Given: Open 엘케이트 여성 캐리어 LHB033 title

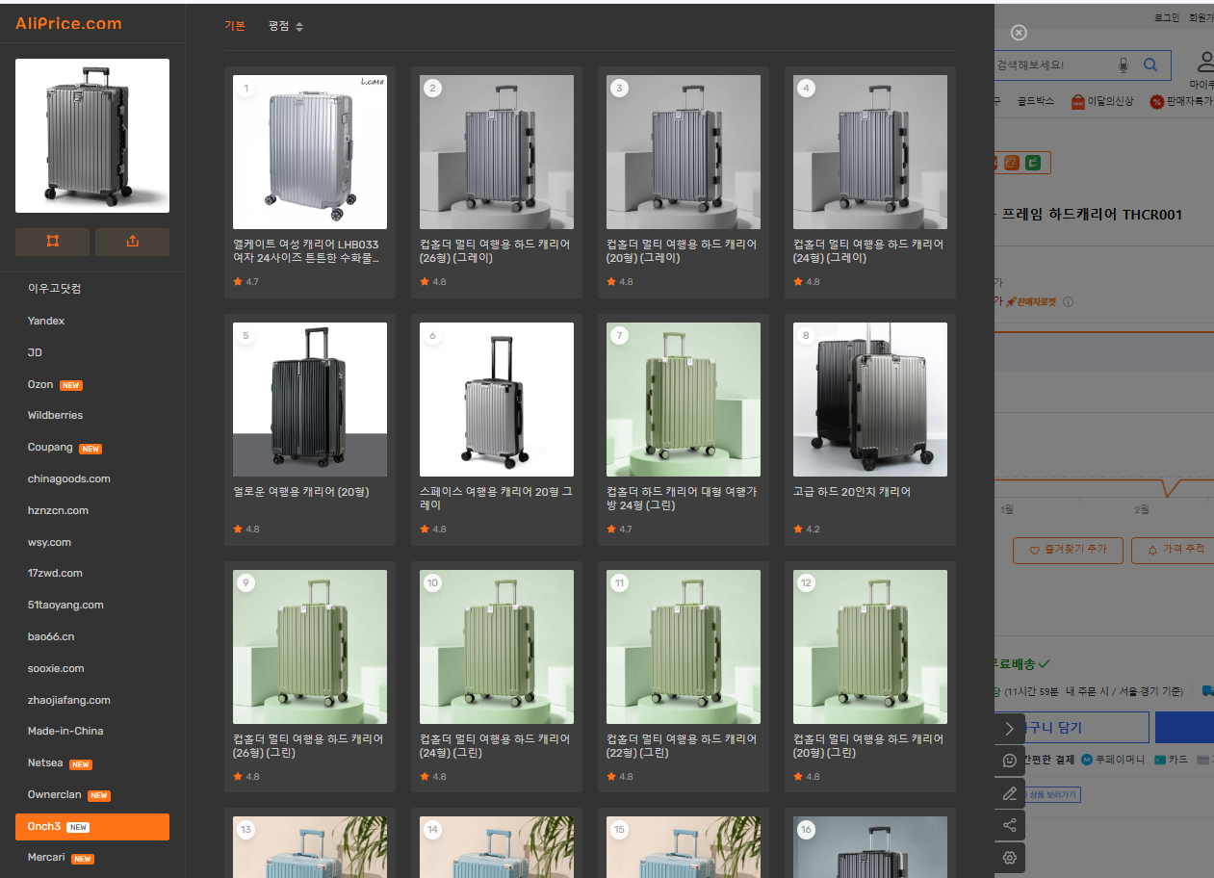Looking at the screenshot, I should pyautogui.click(x=307, y=251).
